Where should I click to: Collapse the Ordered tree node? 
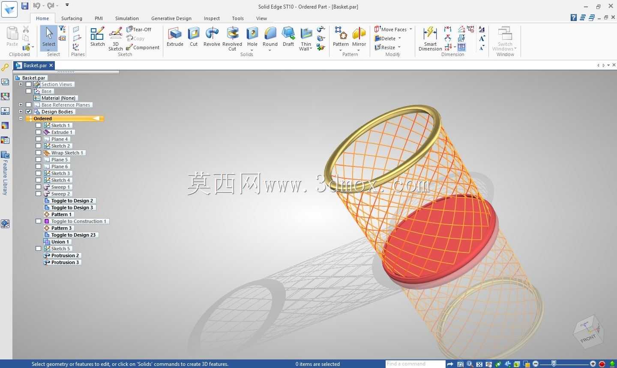pos(21,119)
